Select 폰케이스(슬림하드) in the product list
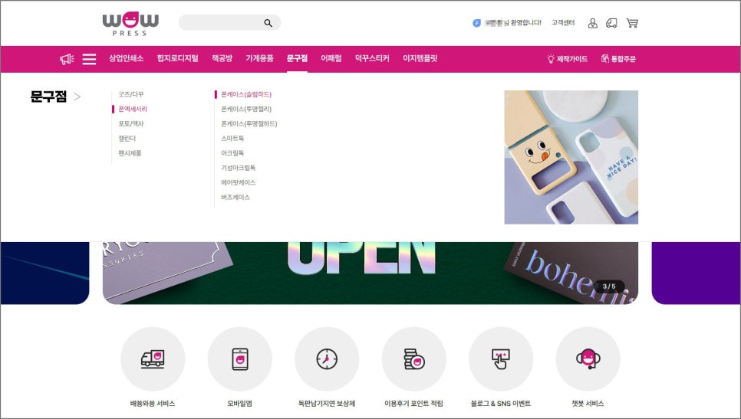This screenshot has height=419, width=741. 246,94
